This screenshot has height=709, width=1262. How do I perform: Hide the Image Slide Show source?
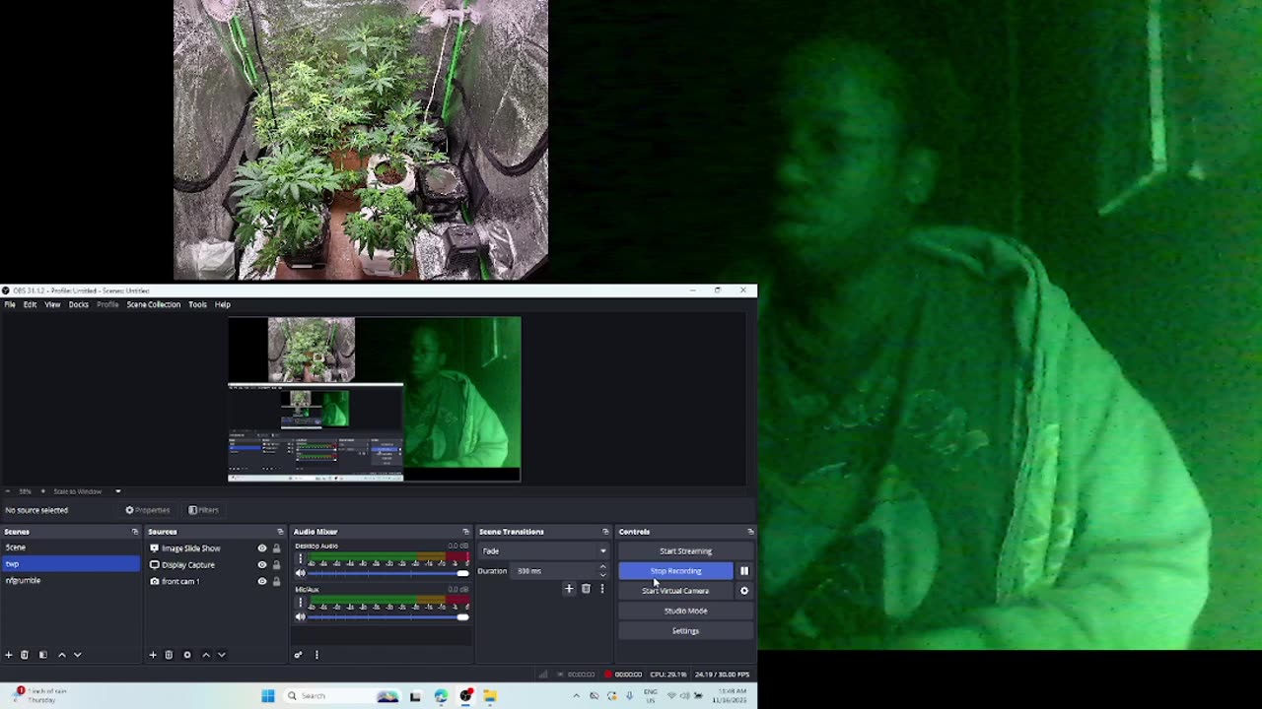(262, 548)
